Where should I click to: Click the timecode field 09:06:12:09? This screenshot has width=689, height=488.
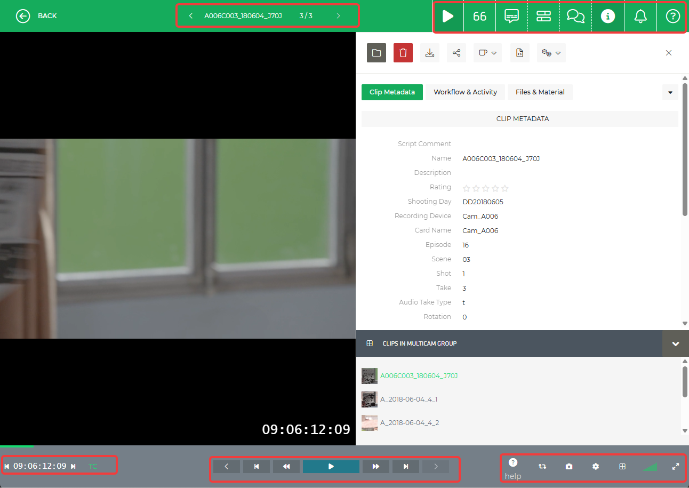40,466
